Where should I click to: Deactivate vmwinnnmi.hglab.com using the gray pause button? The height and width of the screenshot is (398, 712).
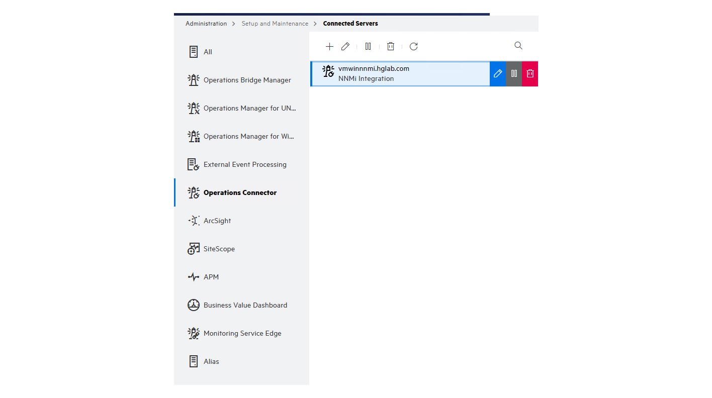coord(514,74)
